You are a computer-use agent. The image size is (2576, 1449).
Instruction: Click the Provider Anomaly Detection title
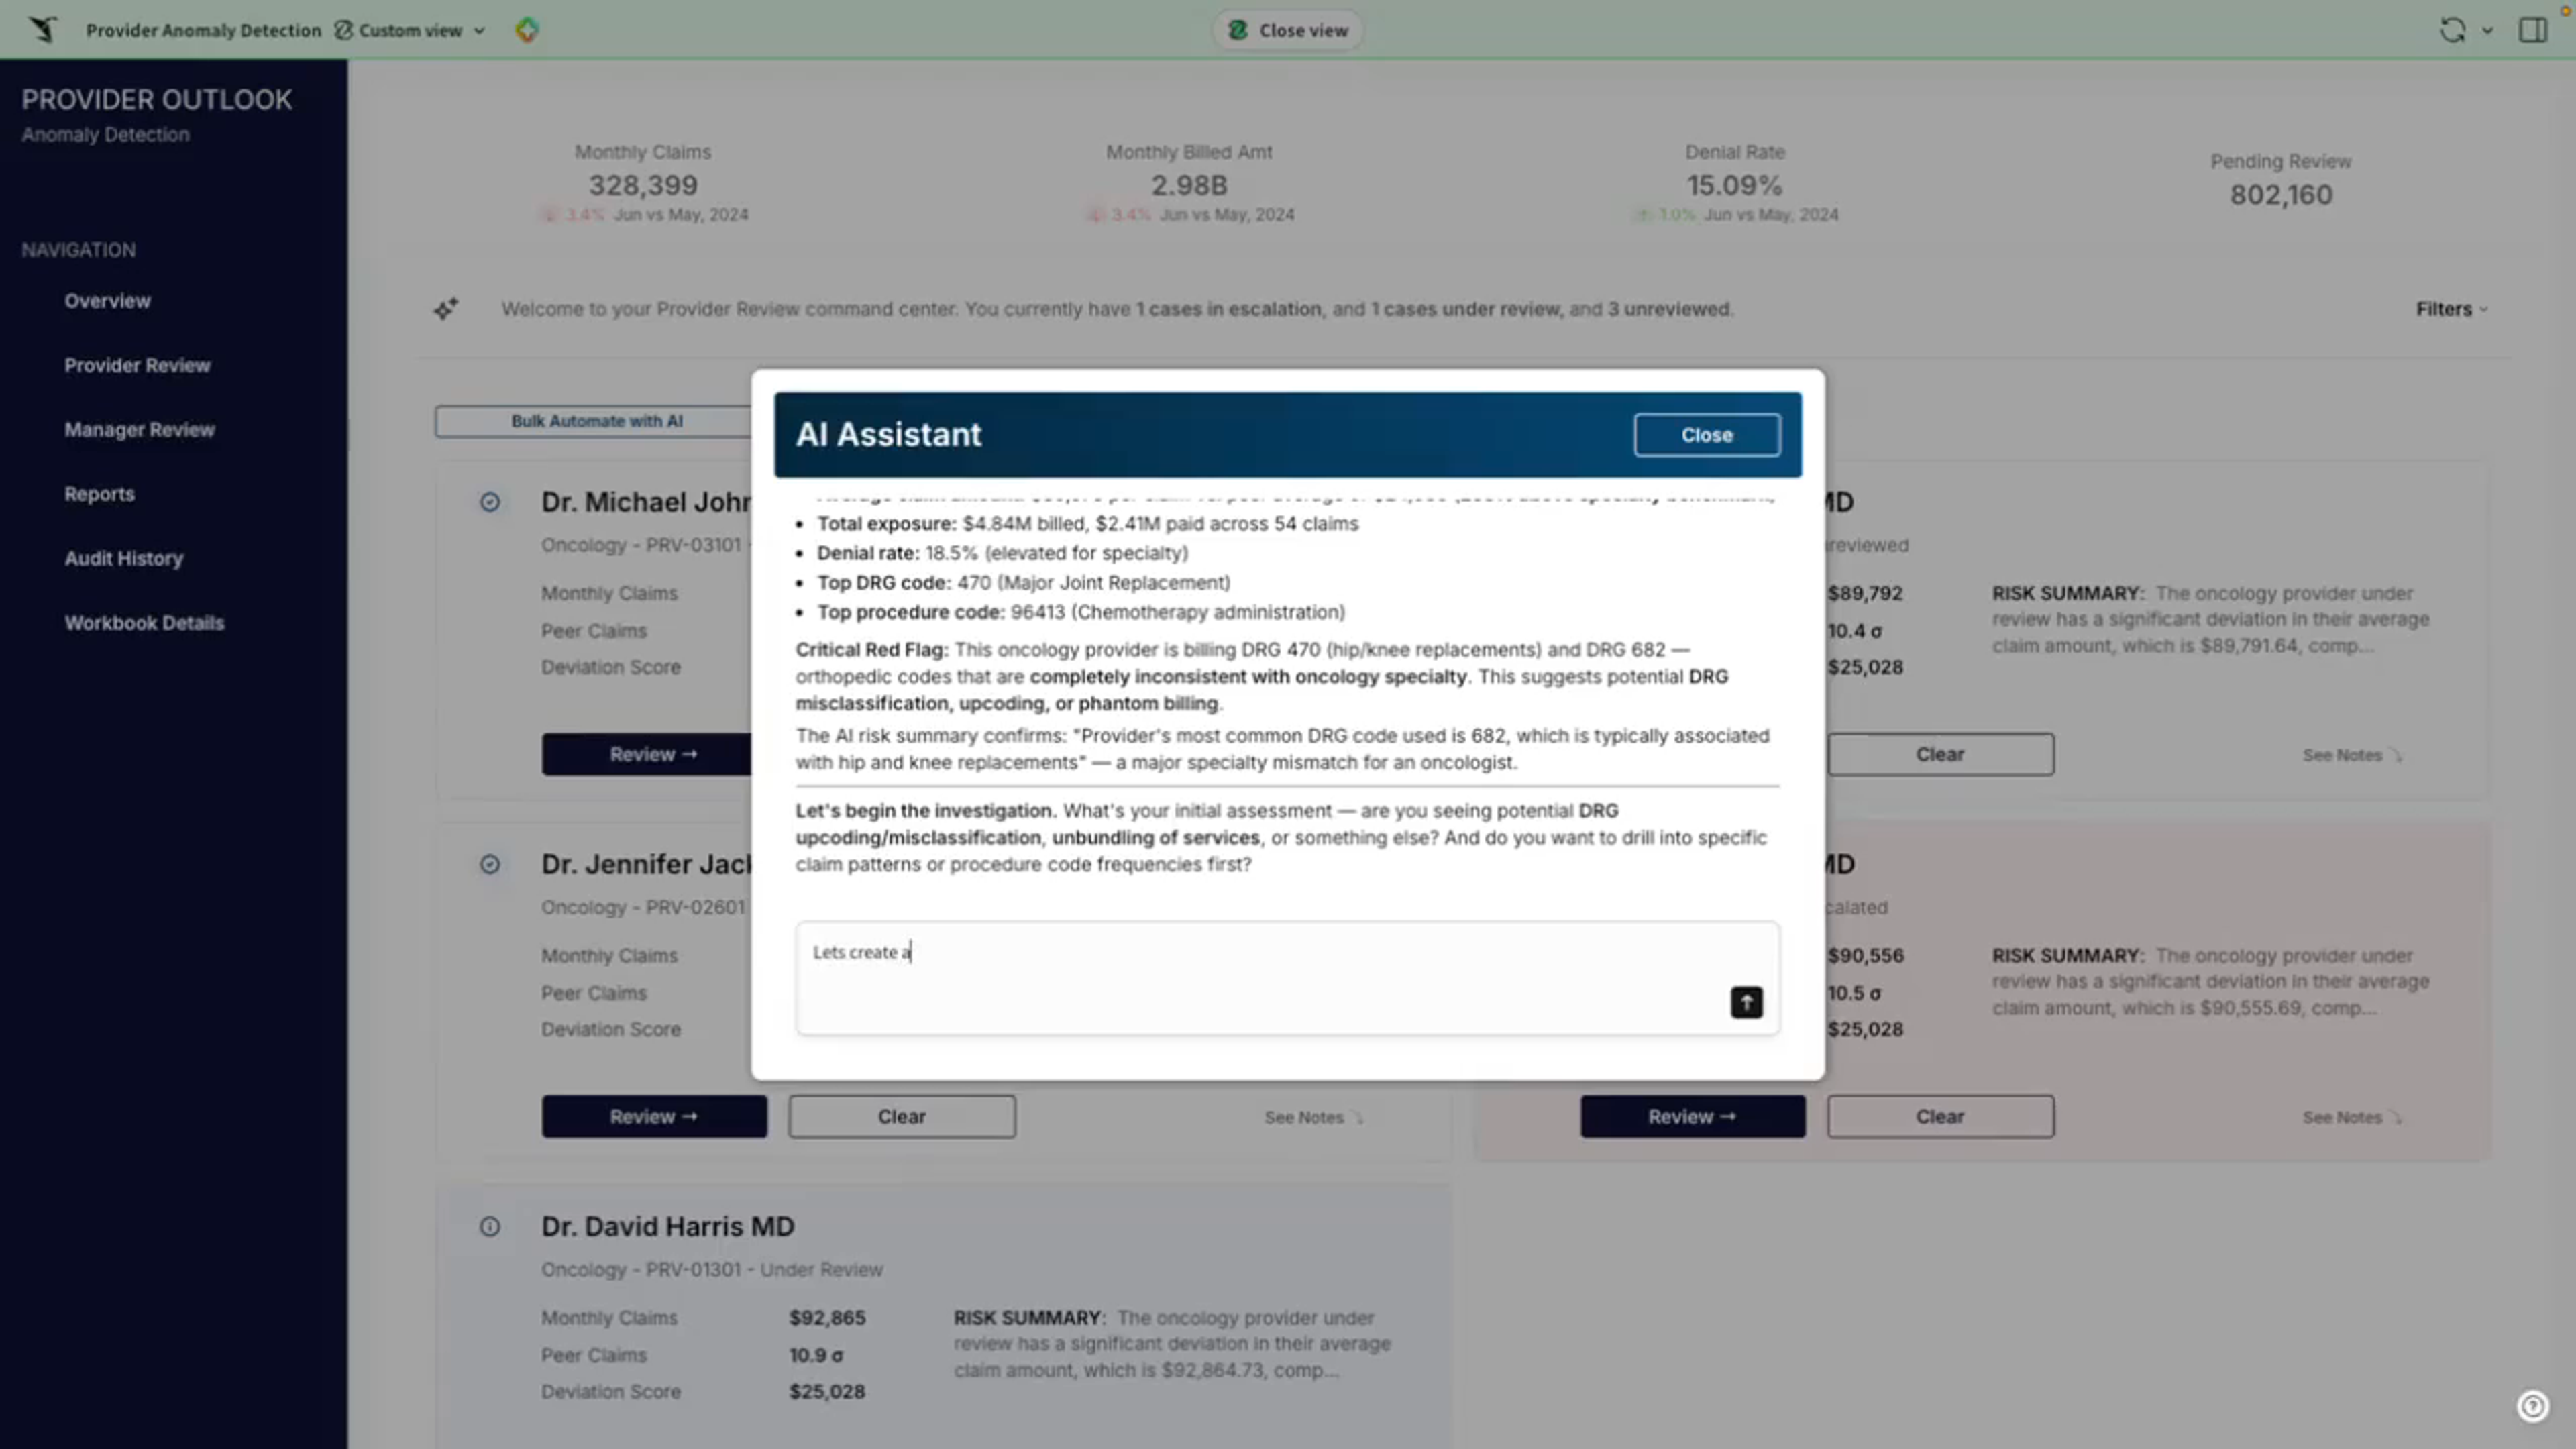pyautogui.click(x=203, y=30)
